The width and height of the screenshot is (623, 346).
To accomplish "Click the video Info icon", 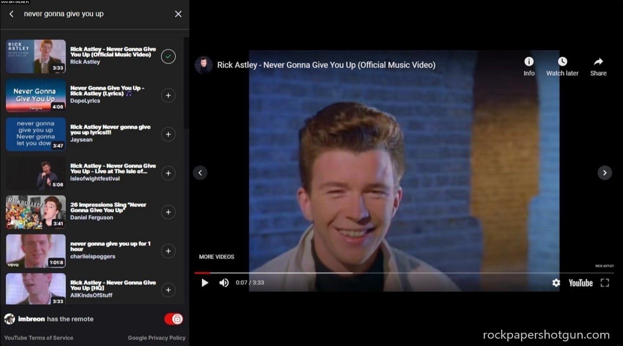I will (529, 62).
